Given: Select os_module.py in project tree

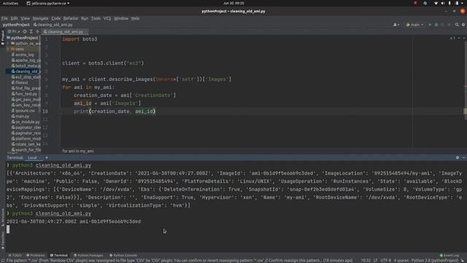Looking at the screenshot, I should click(x=25, y=122).
